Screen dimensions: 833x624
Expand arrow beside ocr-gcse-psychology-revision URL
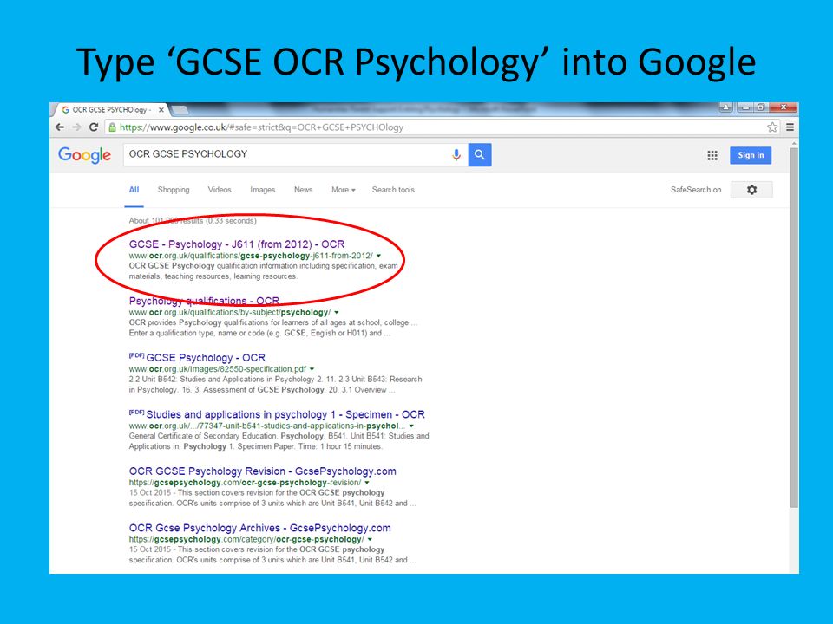(367, 483)
